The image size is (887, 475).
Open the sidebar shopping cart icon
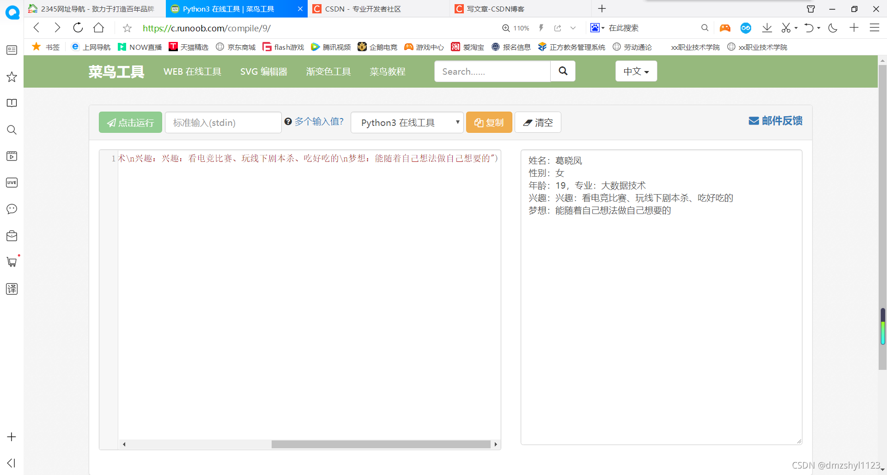[12, 262]
